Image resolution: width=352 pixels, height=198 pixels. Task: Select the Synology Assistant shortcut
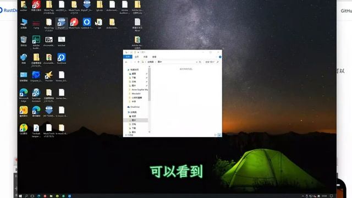click(x=36, y=95)
